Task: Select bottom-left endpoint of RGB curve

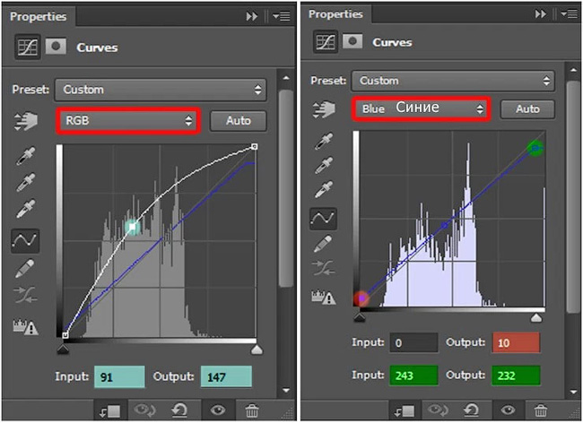Action: pos(65,335)
